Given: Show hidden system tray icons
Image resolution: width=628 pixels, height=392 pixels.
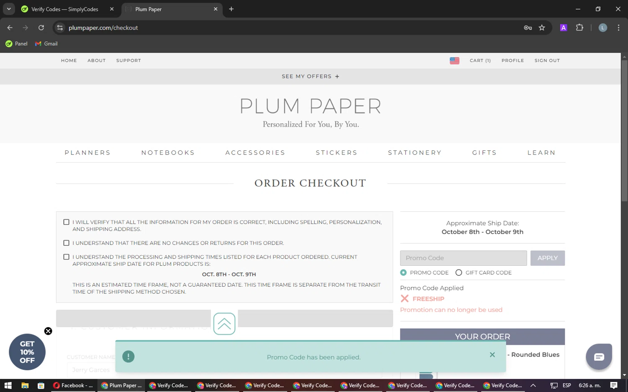Looking at the screenshot, I should pyautogui.click(x=533, y=385).
